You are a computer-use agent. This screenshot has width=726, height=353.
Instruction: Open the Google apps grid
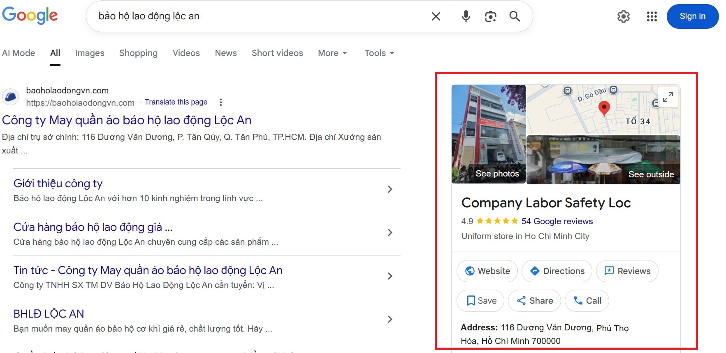[x=652, y=16]
